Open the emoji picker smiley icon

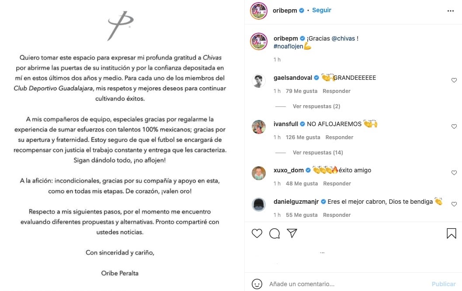(x=257, y=284)
